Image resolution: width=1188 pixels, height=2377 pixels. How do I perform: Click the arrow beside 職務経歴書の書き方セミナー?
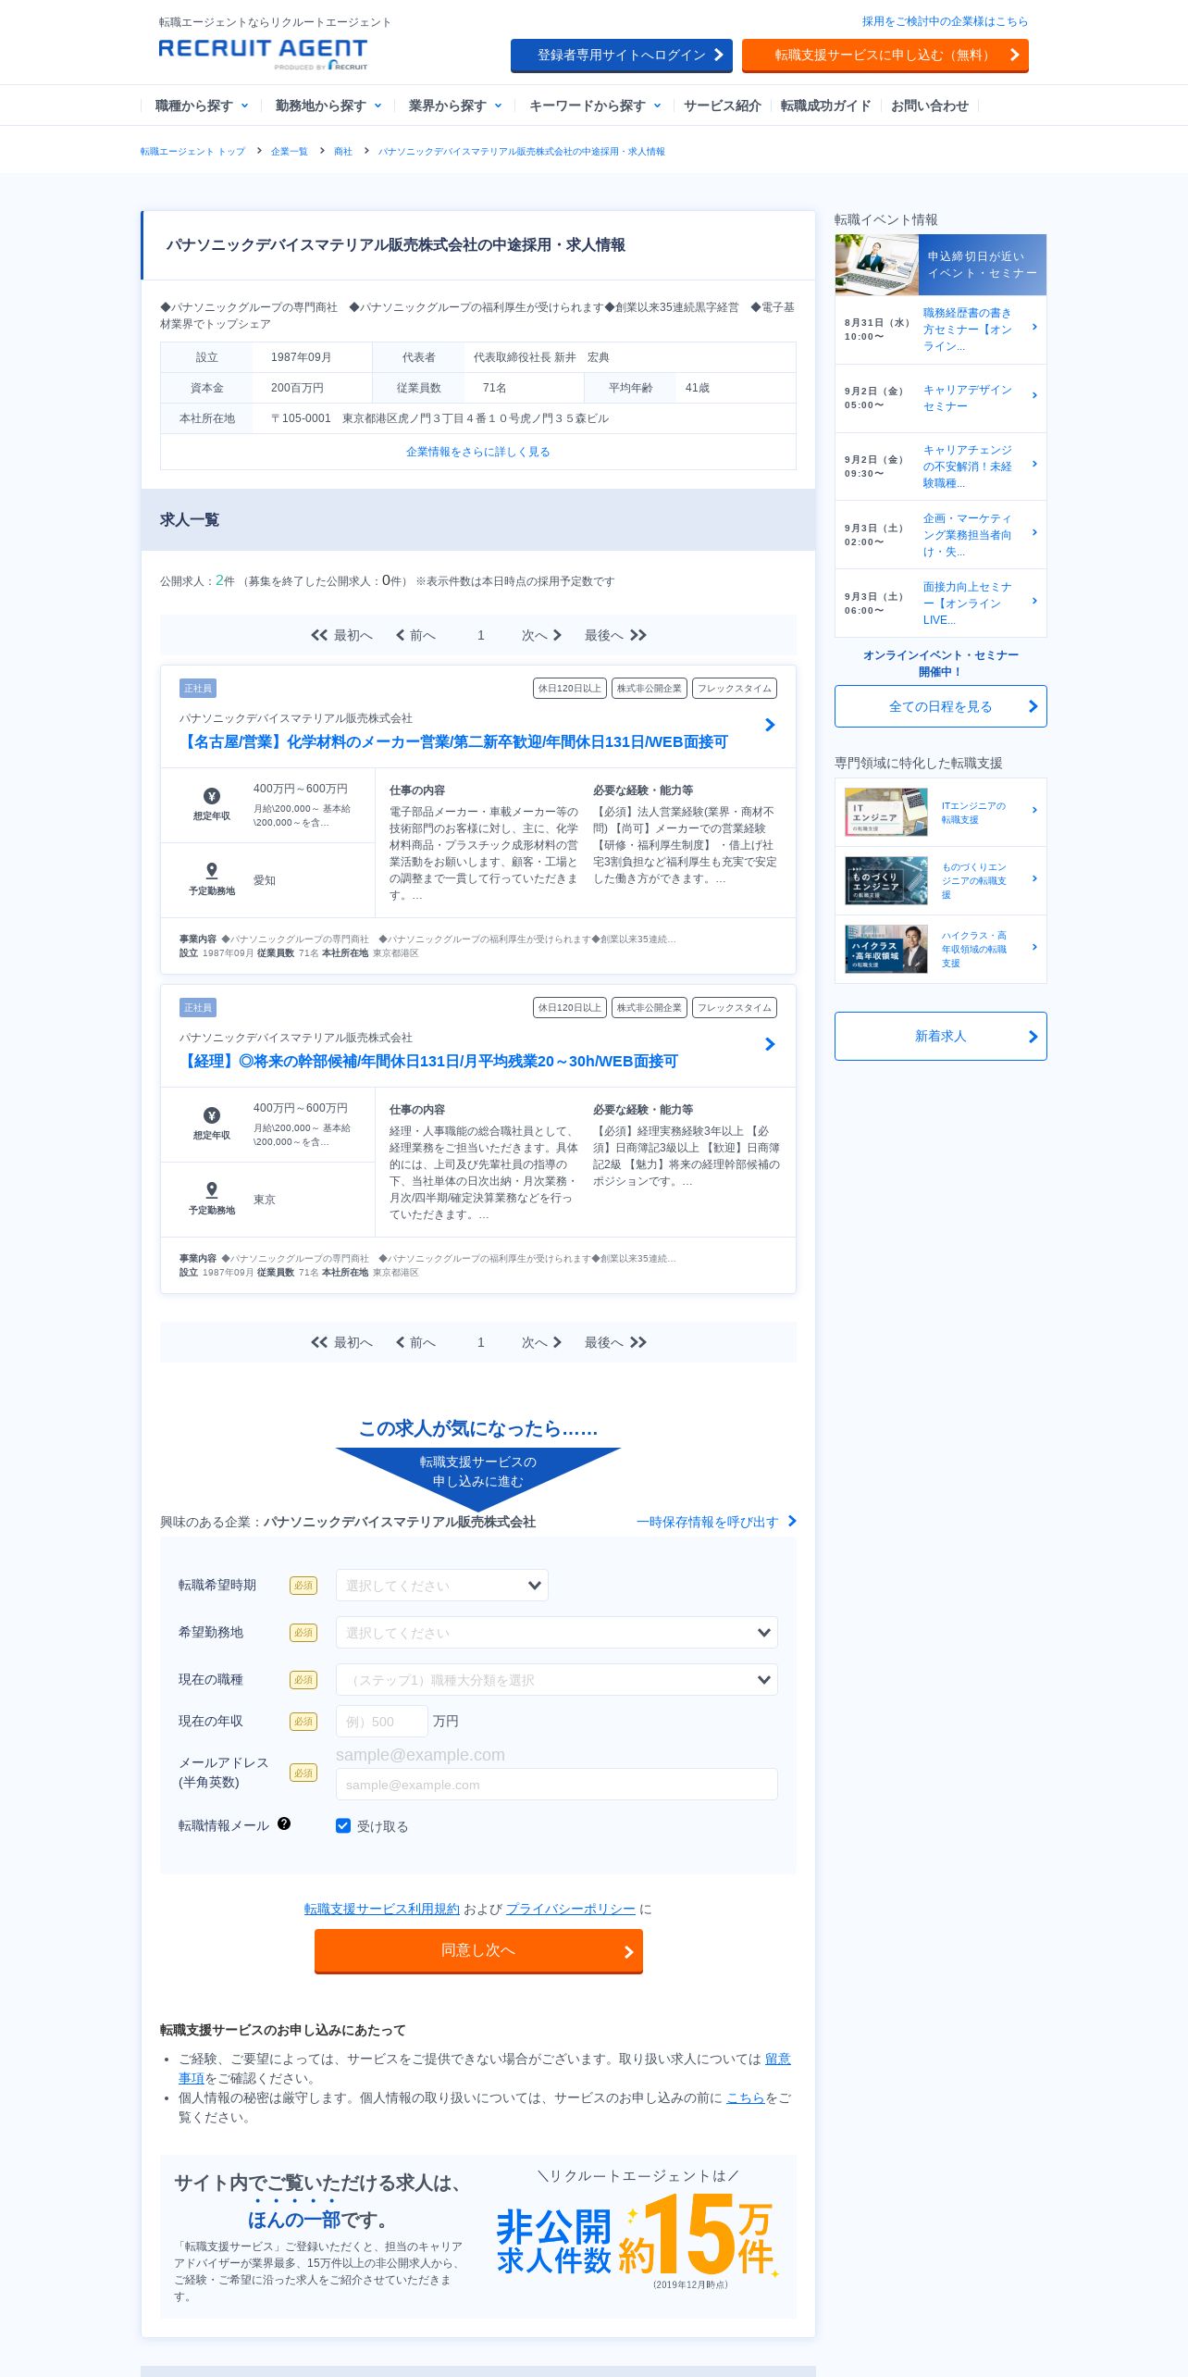click(x=1034, y=327)
